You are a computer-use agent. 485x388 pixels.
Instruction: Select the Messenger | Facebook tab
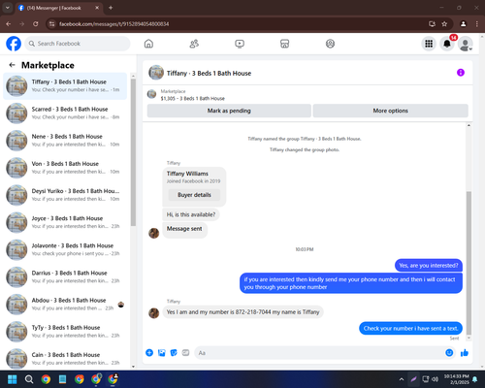[x=59, y=8]
